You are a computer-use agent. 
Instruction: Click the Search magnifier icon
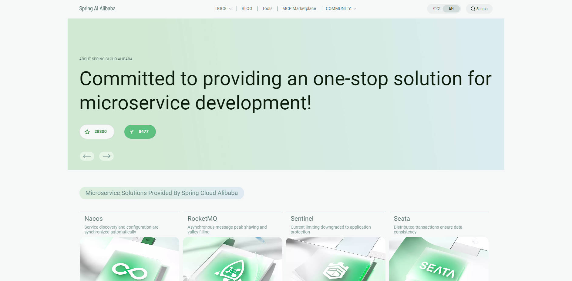(x=473, y=9)
